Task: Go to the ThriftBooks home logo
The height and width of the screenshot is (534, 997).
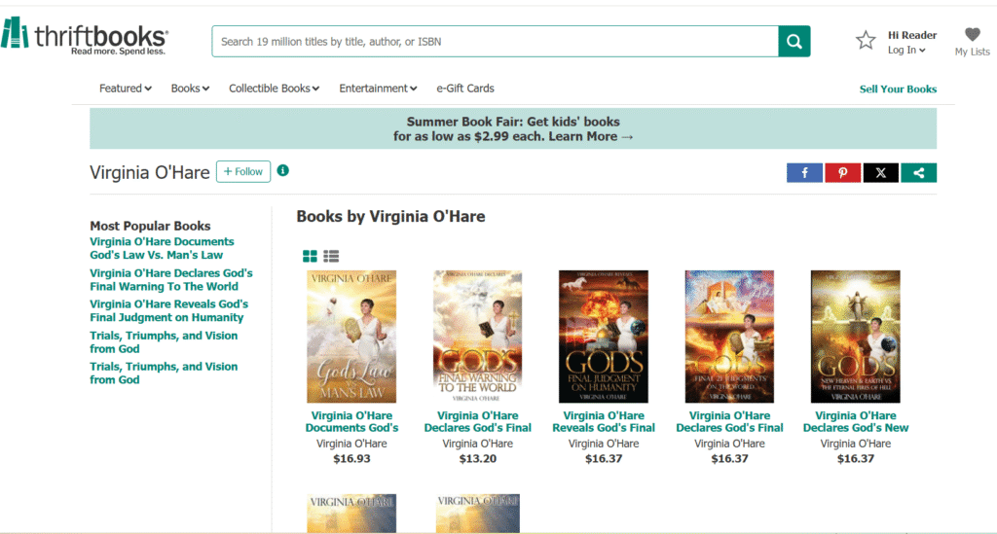Action: (84, 37)
